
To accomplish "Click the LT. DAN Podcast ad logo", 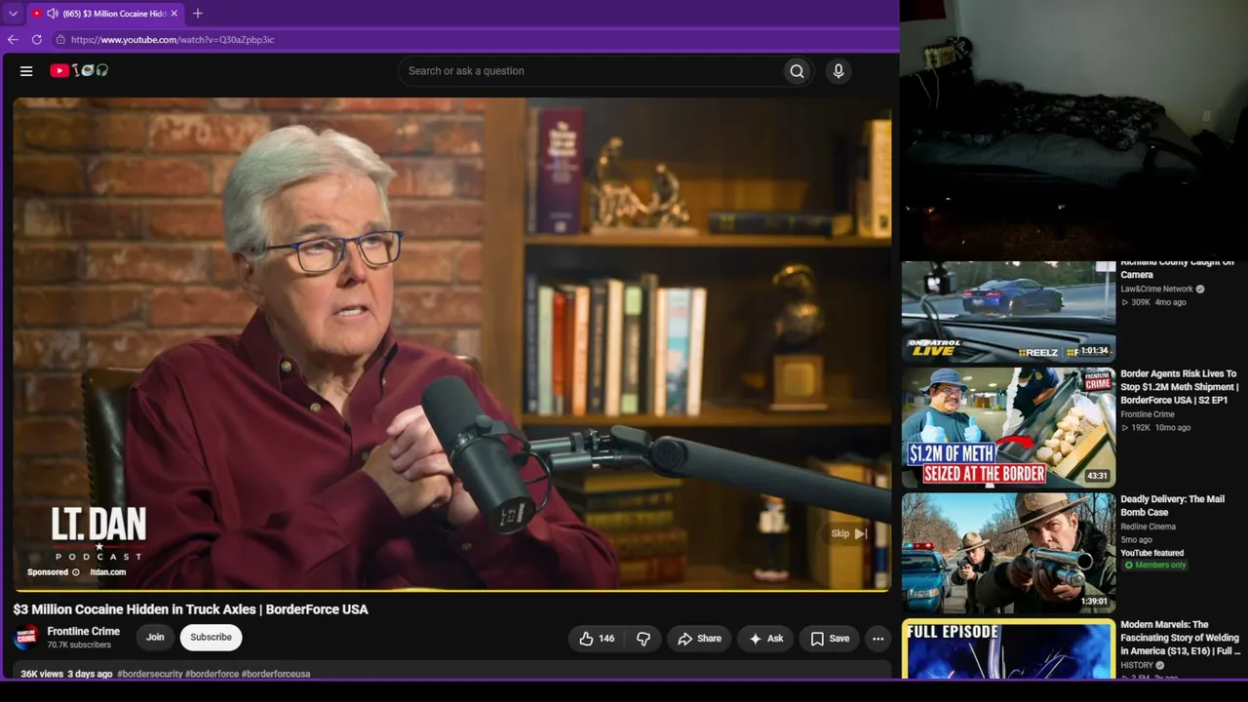I will (98, 534).
